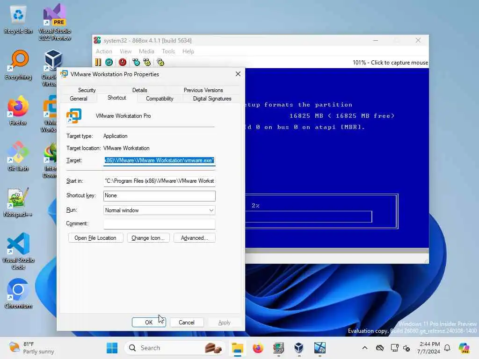Screen dimensions: 479x359
Task: Open the Recycle Bin desktop icon
Action: pos(18,19)
